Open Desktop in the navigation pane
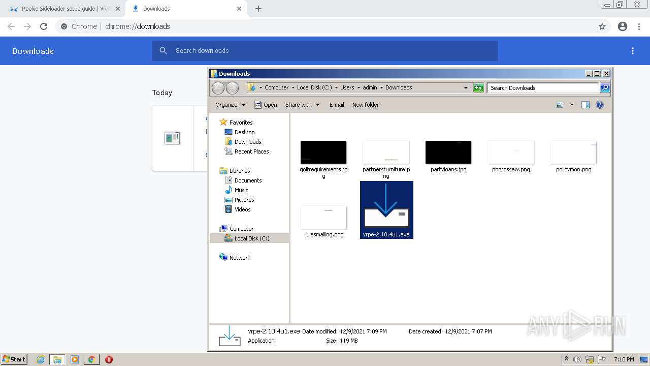 [x=244, y=132]
